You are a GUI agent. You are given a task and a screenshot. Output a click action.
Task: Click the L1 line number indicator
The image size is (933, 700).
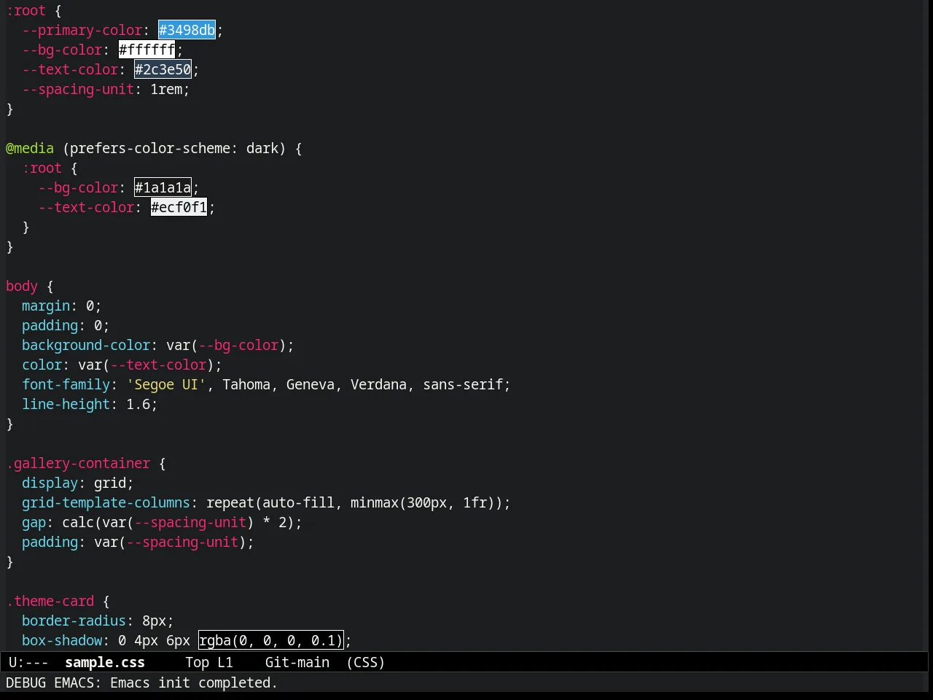pyautogui.click(x=225, y=662)
